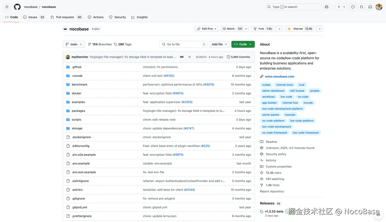This screenshot has width=386, height=222.
Task: Open the sidebar navigation hamburger icon
Action: pyautogui.click(x=7, y=7)
